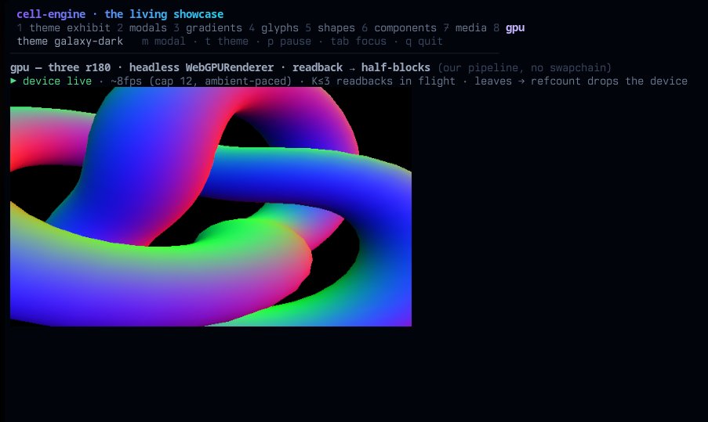Click 'K≤3 readbacks in flight' text
Image resolution: width=708 pixels, height=422 pixels.
pos(383,81)
